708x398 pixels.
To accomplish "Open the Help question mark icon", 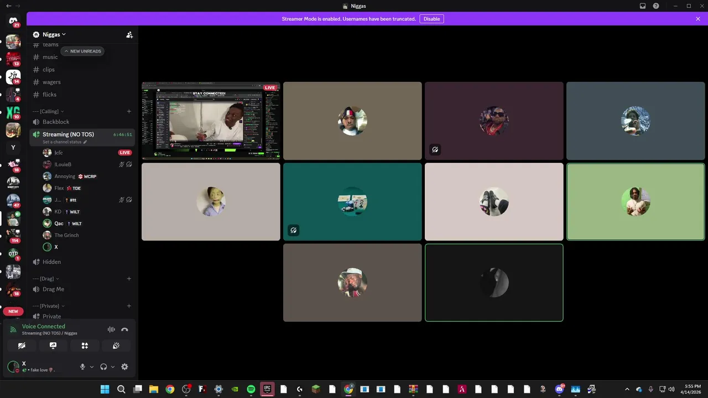I will point(656,6).
